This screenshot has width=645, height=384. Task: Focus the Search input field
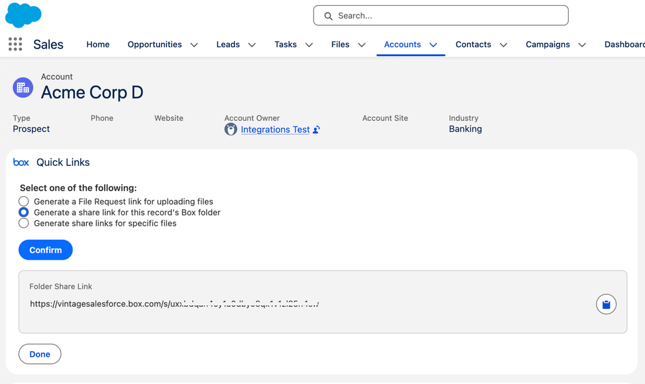tap(440, 16)
